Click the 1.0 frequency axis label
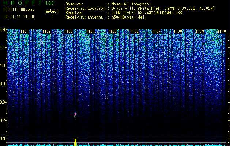Viewport: 230px width, 146px height. pos(3,66)
